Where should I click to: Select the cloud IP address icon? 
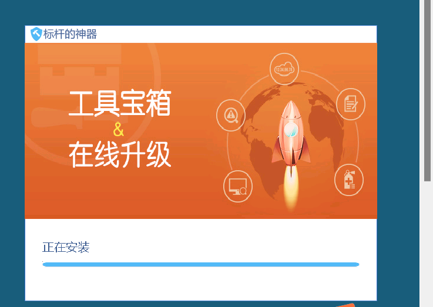[x=284, y=69]
